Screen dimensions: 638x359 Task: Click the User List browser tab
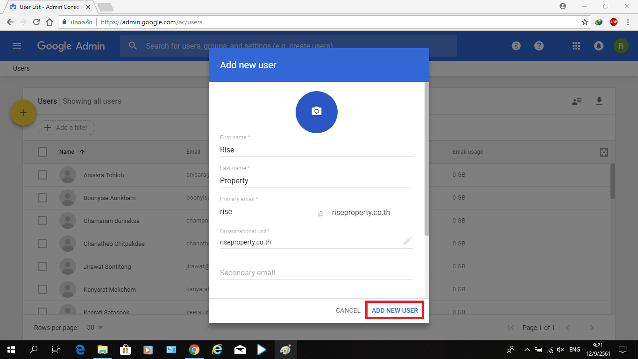coord(47,7)
